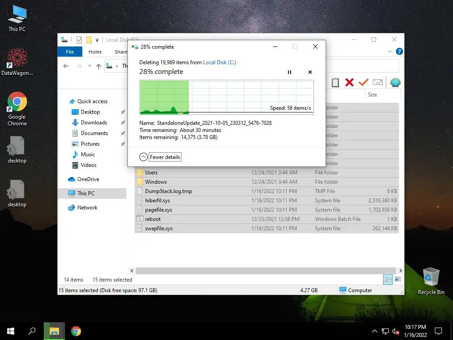Click the new folder icon in the quick access toolbar
453x340 pixels.
89,40
